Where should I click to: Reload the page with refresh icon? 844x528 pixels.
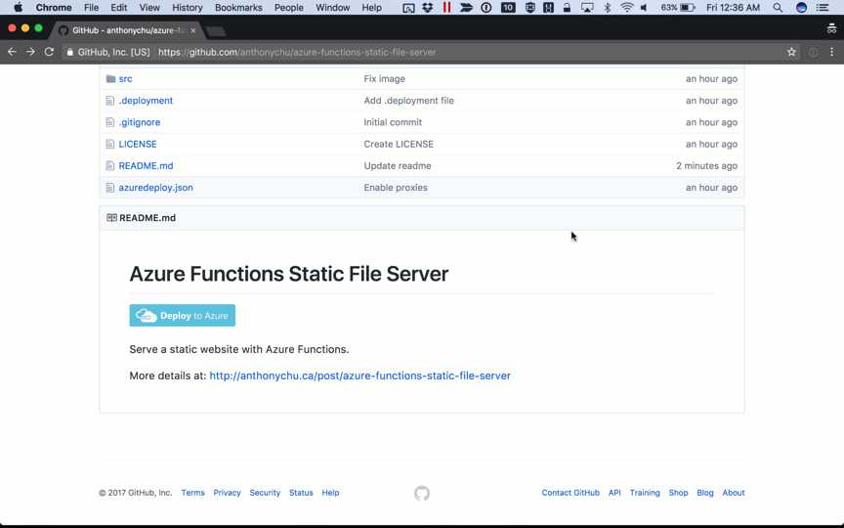[x=49, y=52]
